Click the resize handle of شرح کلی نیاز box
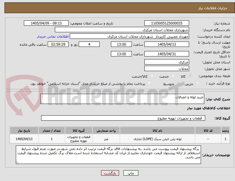Viewport: 235px width, 181px height. 42,102
